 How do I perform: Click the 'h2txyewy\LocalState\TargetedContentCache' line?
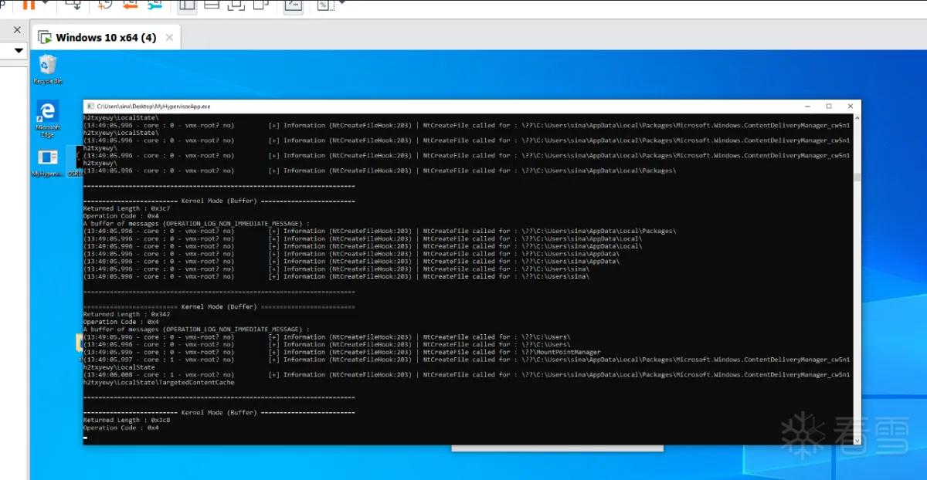point(159,382)
